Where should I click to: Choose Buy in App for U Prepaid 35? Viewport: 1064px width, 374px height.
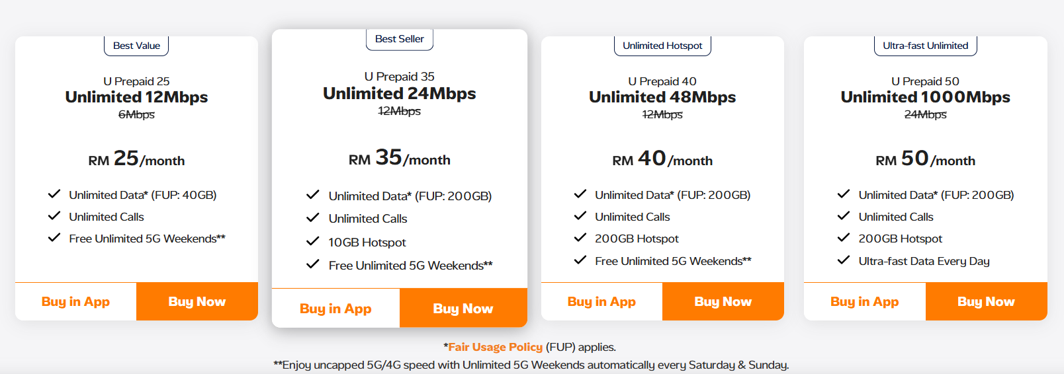[335, 309]
